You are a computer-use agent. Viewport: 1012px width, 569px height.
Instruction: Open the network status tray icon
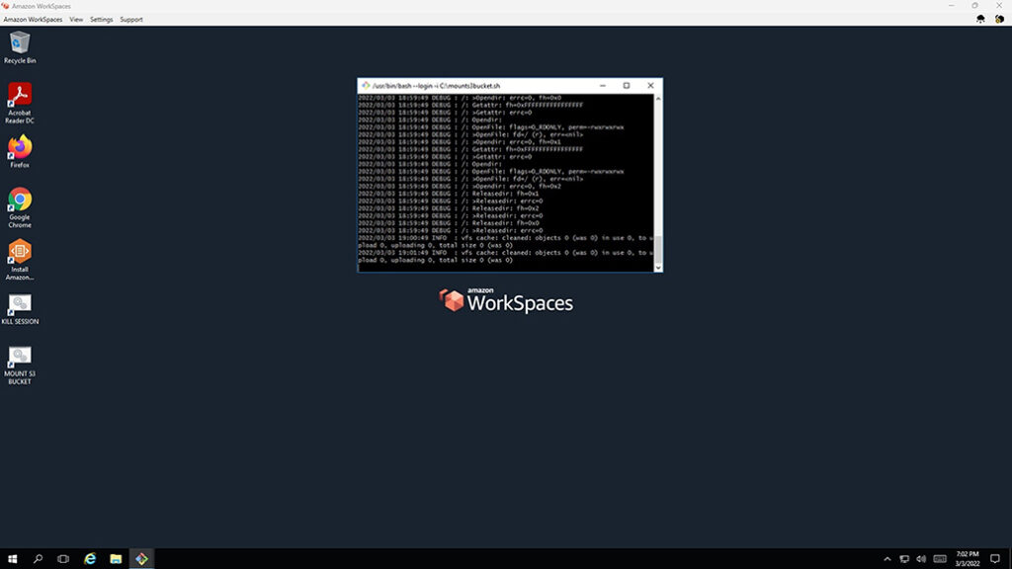[904, 559]
